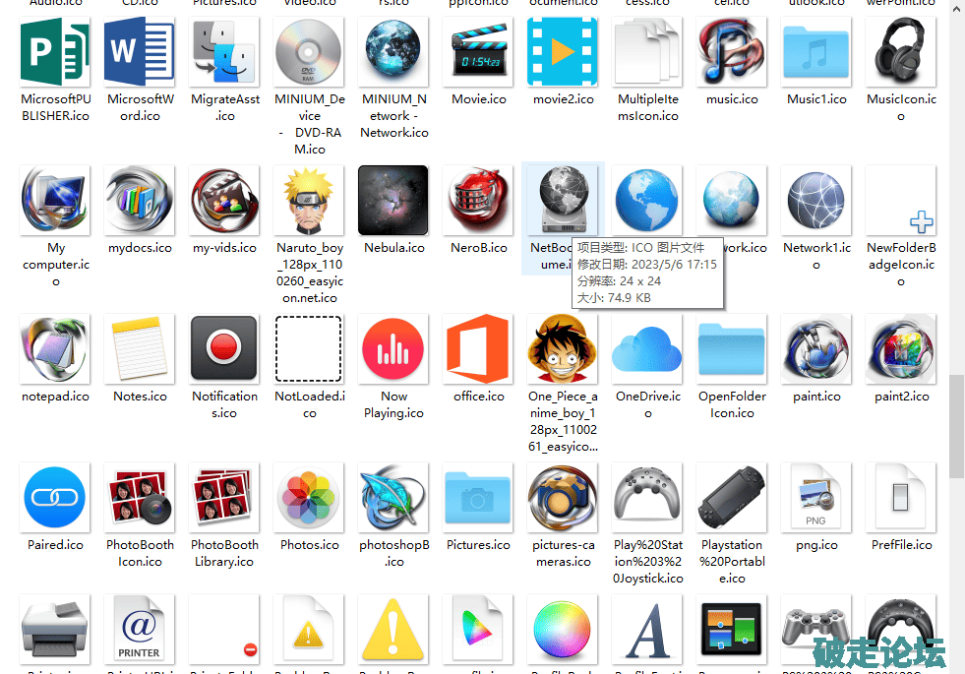
Task: Click the MicrosoftPUBLISHER.ico icon
Action: pyautogui.click(x=55, y=52)
